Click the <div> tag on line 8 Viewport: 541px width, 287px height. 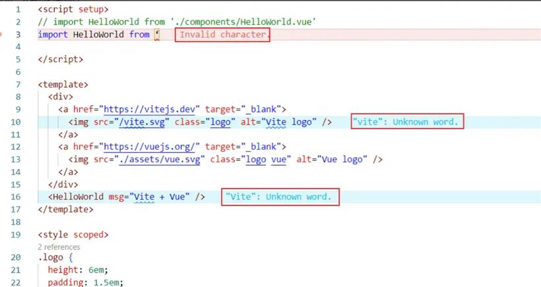[x=61, y=97]
